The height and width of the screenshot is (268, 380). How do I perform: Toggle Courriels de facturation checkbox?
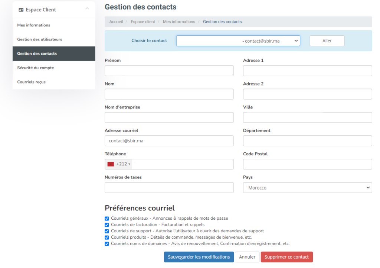point(107,225)
